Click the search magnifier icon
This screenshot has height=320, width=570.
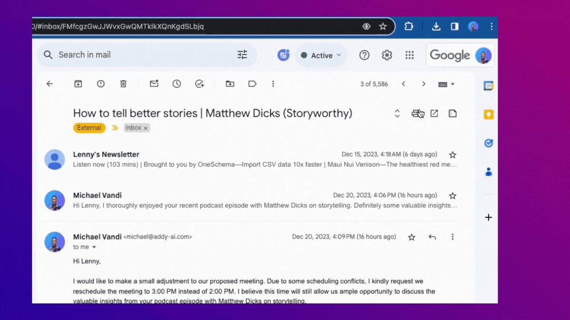coord(48,55)
